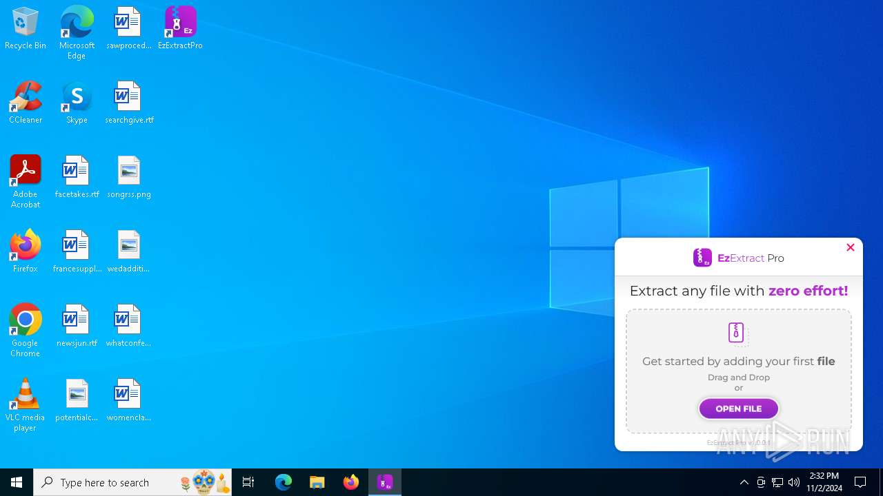Image resolution: width=883 pixels, height=496 pixels.
Task: Click the 'Get started by adding your first file' text
Action: click(739, 361)
